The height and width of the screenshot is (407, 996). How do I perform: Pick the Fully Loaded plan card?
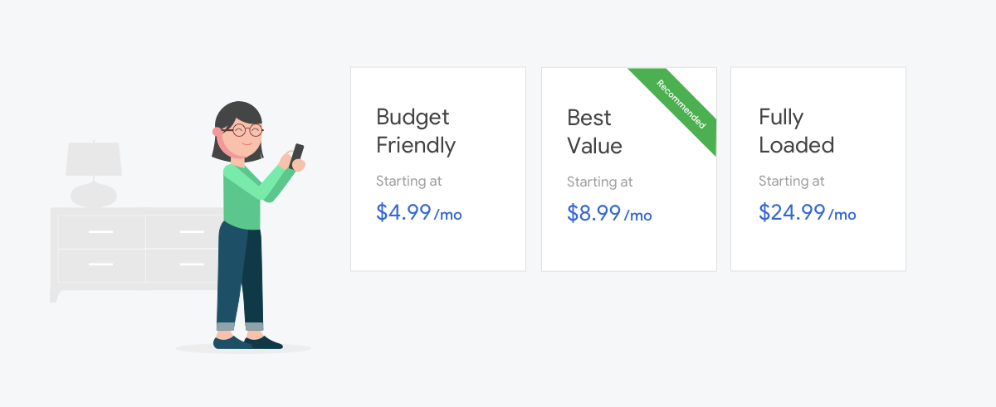[x=818, y=169]
